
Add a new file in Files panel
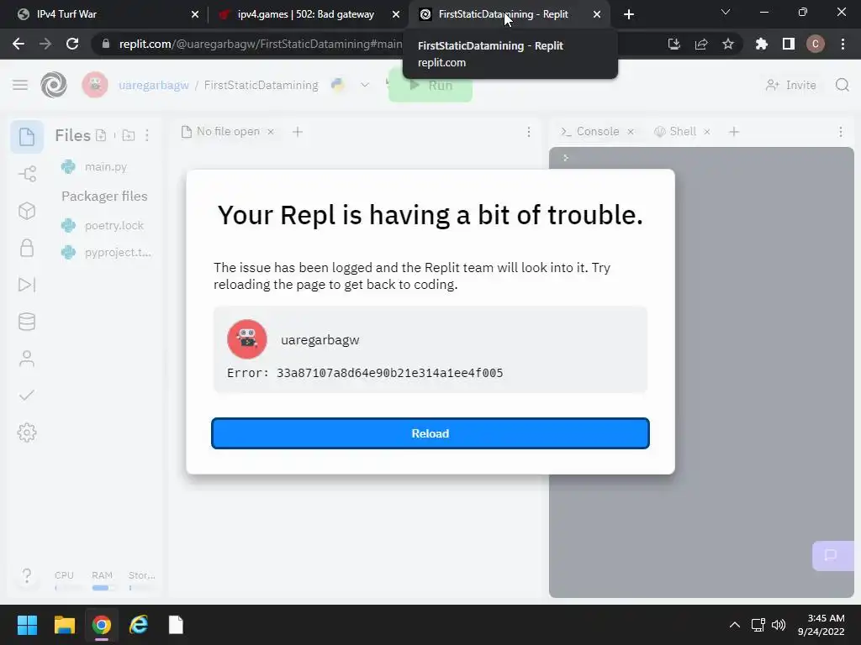pyautogui.click(x=101, y=135)
